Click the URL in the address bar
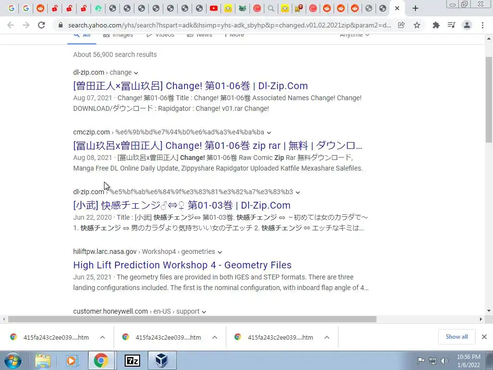This screenshot has height=370, width=493. pyautogui.click(x=230, y=25)
